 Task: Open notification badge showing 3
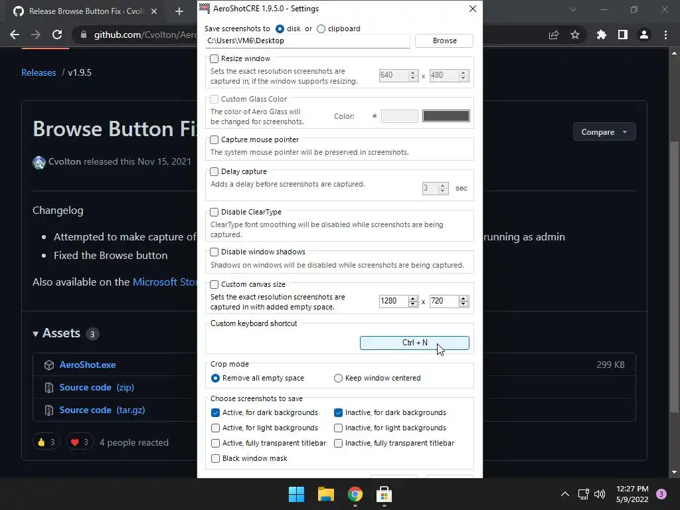[661, 494]
